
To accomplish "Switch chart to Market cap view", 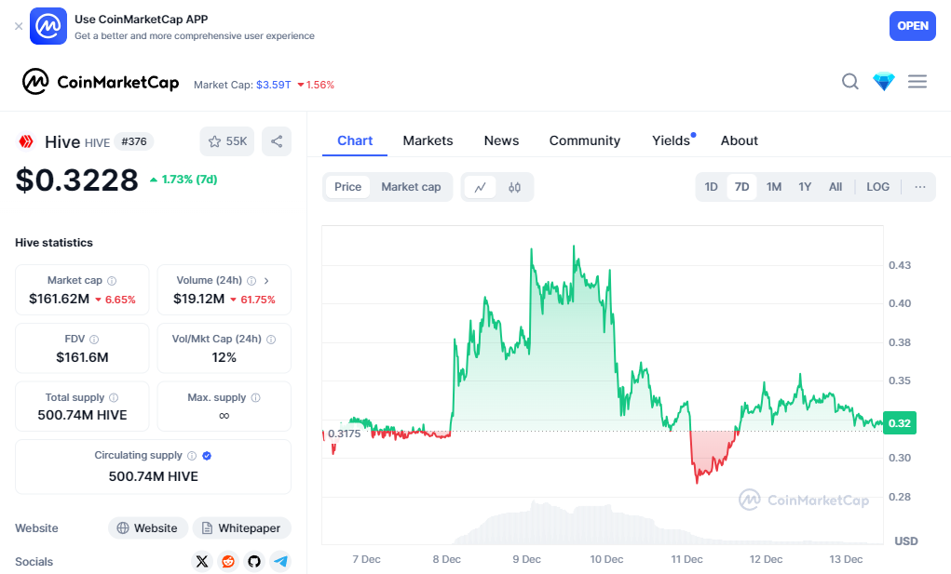I will (x=411, y=187).
